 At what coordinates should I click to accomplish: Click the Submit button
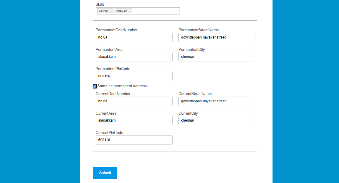[x=105, y=173]
